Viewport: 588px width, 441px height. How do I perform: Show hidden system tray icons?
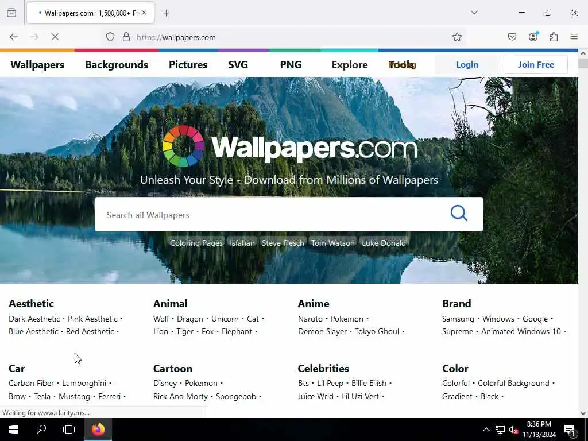pyautogui.click(x=486, y=430)
